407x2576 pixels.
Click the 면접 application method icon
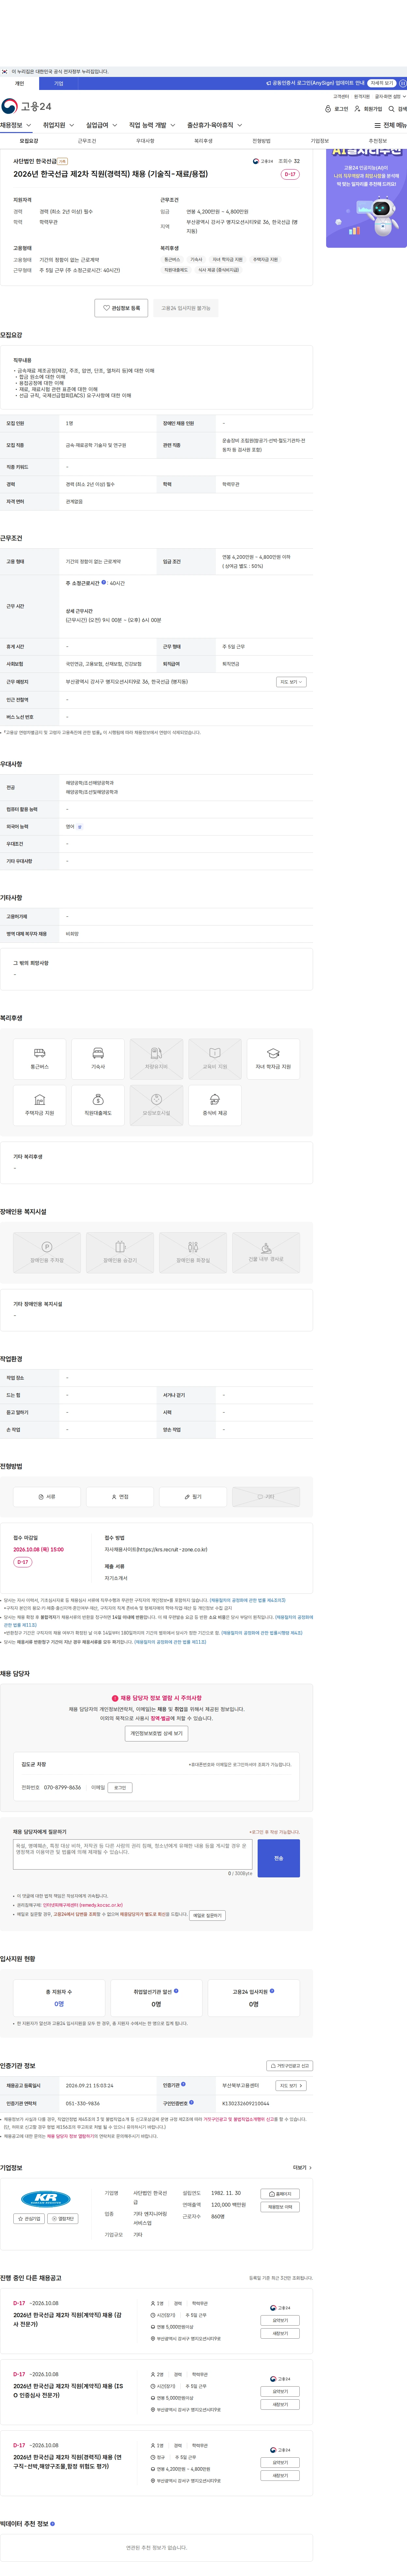pyautogui.click(x=120, y=1497)
